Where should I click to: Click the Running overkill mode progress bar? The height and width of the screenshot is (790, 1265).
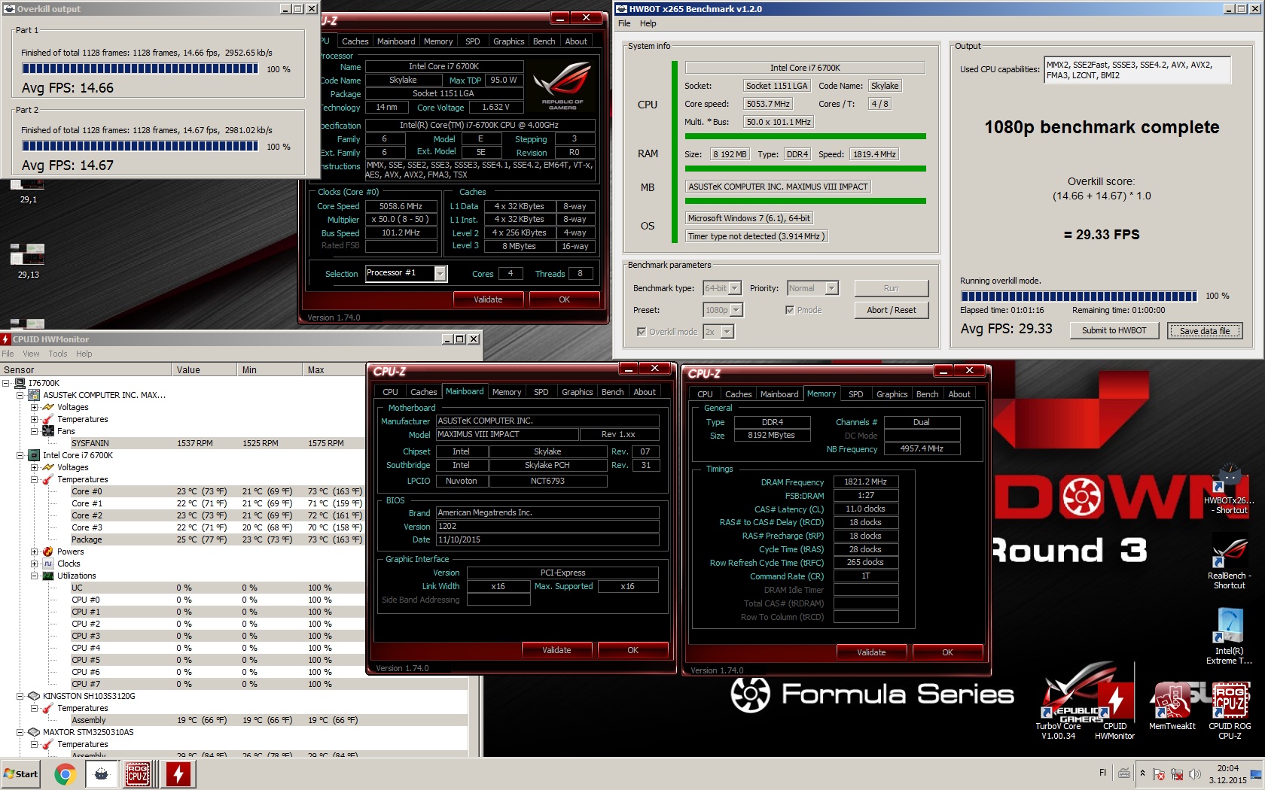1079,296
